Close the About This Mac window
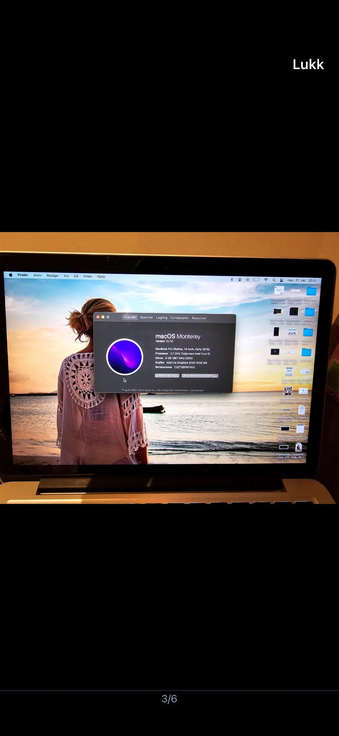 [98, 317]
